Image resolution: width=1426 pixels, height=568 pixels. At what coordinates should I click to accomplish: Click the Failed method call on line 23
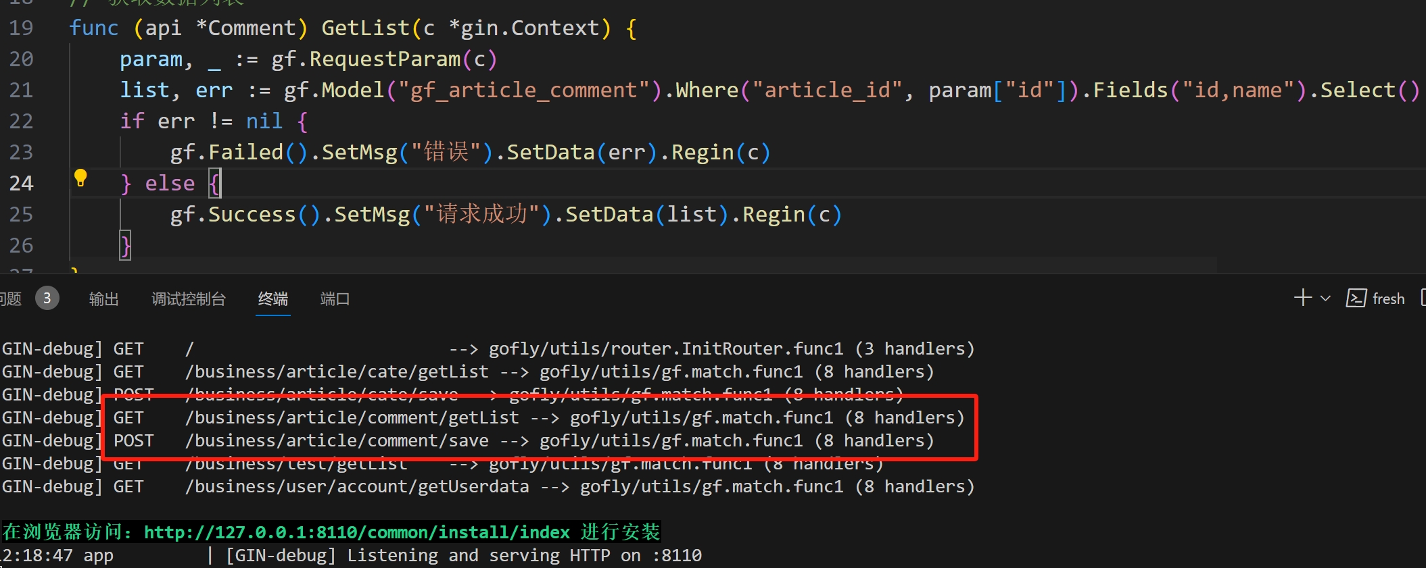click(245, 152)
